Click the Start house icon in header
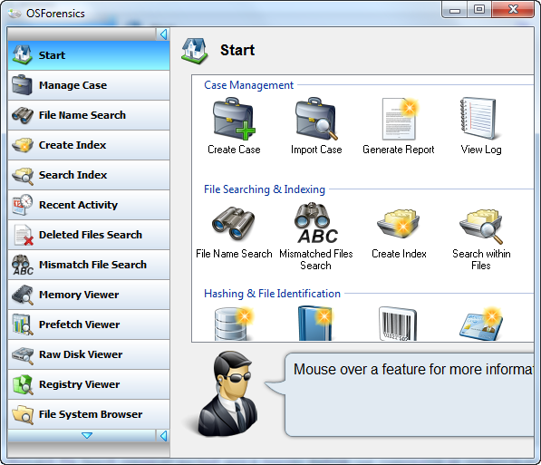This screenshot has width=541, height=465. 195,51
